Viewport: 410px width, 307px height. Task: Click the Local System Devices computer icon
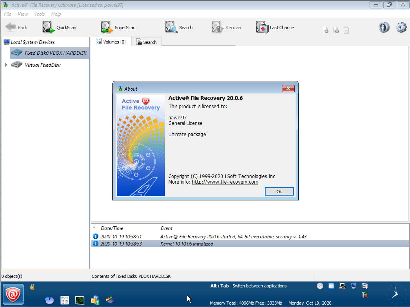[6, 42]
